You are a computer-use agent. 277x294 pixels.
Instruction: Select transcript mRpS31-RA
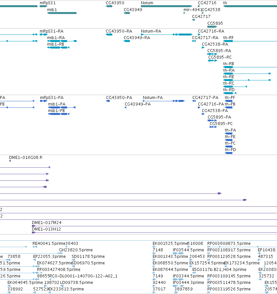[x=44, y=35]
